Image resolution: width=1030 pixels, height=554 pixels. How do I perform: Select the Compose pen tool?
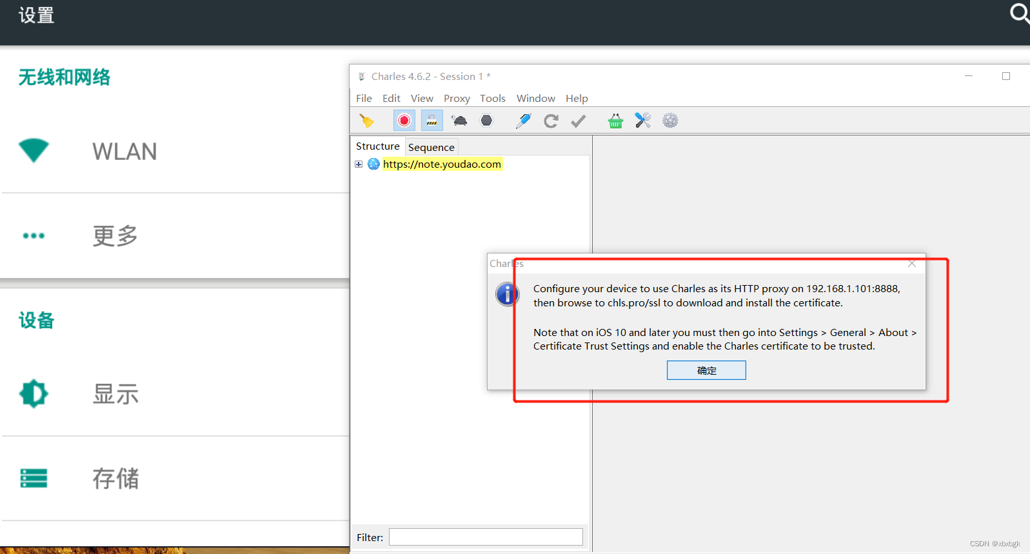pyautogui.click(x=523, y=121)
